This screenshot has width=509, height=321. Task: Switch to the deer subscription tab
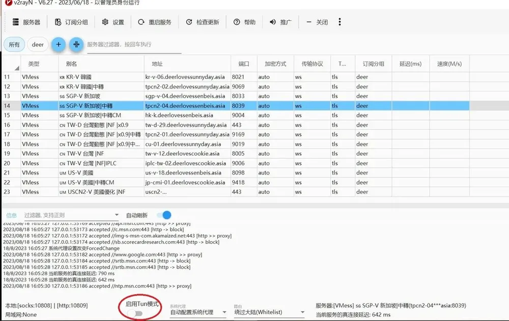point(38,45)
